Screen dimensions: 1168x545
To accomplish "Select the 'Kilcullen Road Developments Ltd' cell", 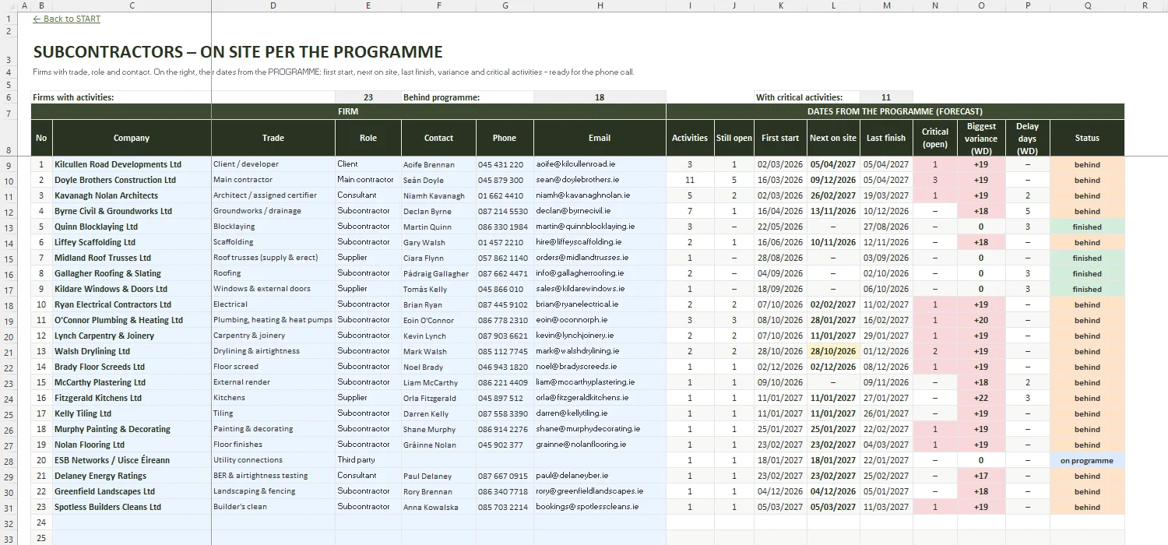I will (x=132, y=164).
